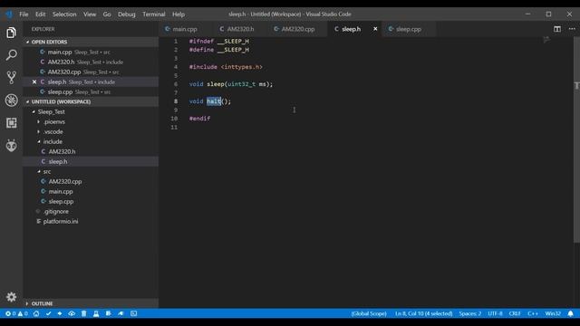Switch to the main.cpp editor tab
Screen dimensions: 580x326
coord(185,29)
